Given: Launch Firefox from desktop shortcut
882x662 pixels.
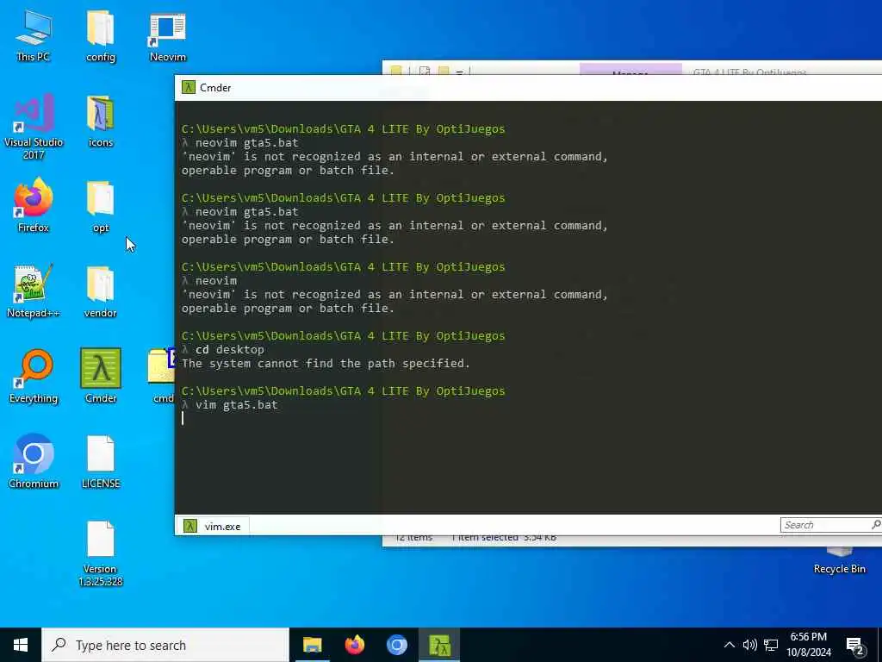Looking at the screenshot, I should click(34, 205).
